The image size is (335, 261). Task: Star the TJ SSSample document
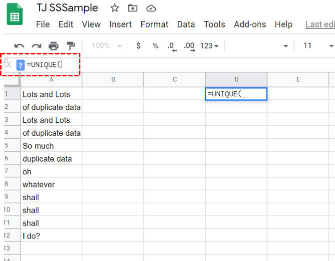pyautogui.click(x=114, y=8)
